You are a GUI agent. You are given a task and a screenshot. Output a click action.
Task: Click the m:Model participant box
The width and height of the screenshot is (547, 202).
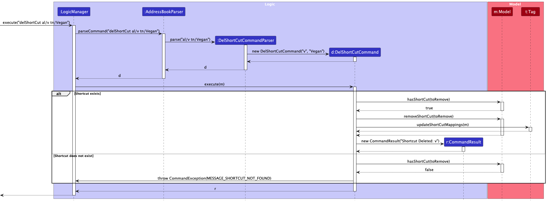tap(502, 12)
